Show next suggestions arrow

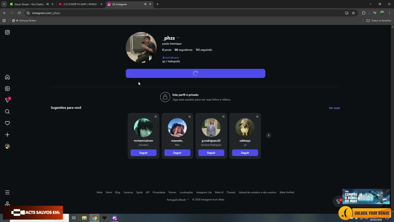point(268,135)
